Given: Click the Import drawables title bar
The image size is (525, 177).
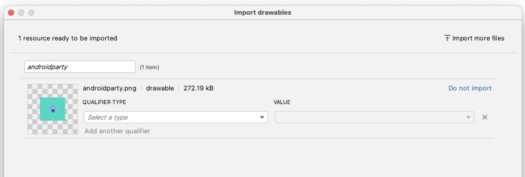Looking at the screenshot, I should coord(262,12).
